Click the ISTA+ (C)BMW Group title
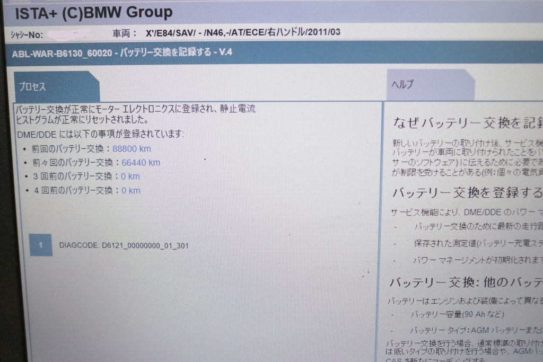 click(x=94, y=13)
